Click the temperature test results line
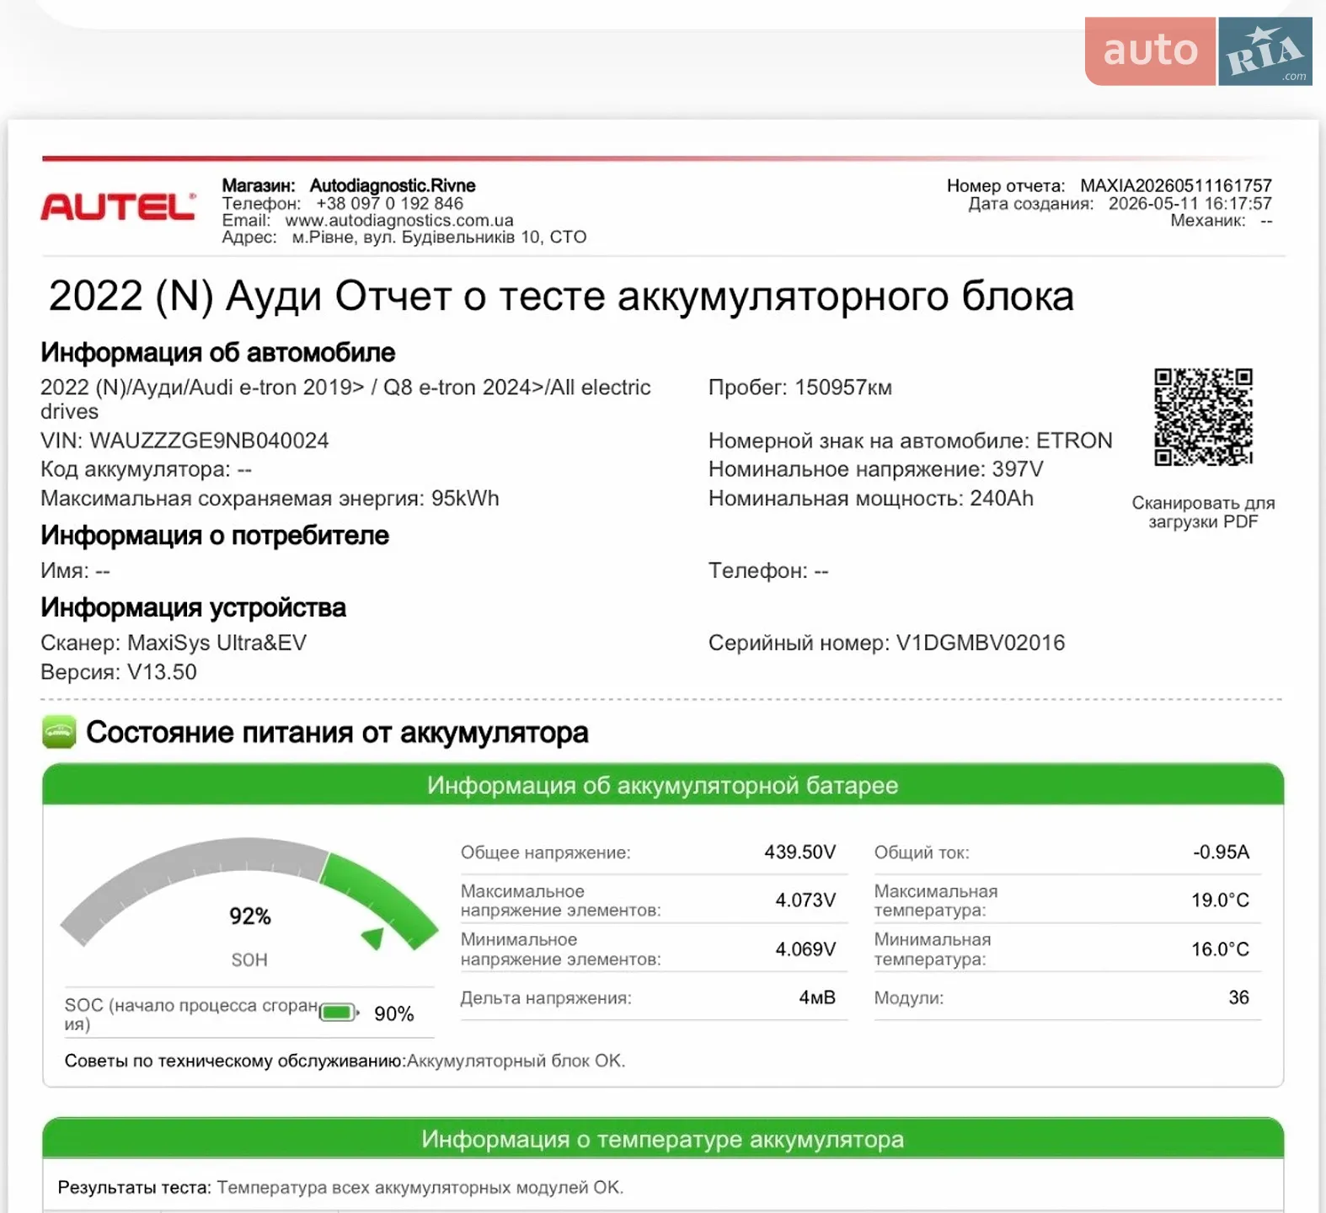The width and height of the screenshot is (1326, 1213). coord(340,1188)
